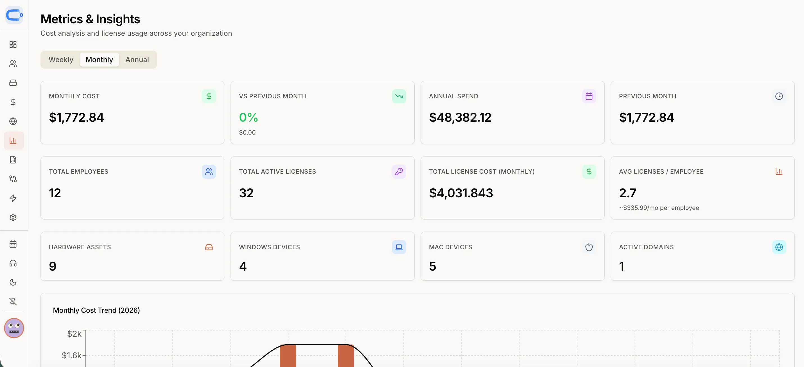Viewport: 804px width, 367px height.
Task: Click the page subtitle about cost analysis
Action: coord(136,33)
